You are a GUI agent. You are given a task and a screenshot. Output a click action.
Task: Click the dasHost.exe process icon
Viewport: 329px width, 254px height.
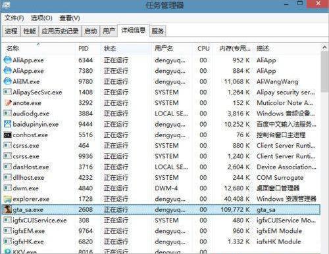[x=7, y=167]
